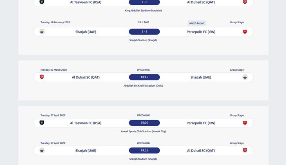Click Persepolis crest in 18 February match

pyautogui.click(x=245, y=32)
